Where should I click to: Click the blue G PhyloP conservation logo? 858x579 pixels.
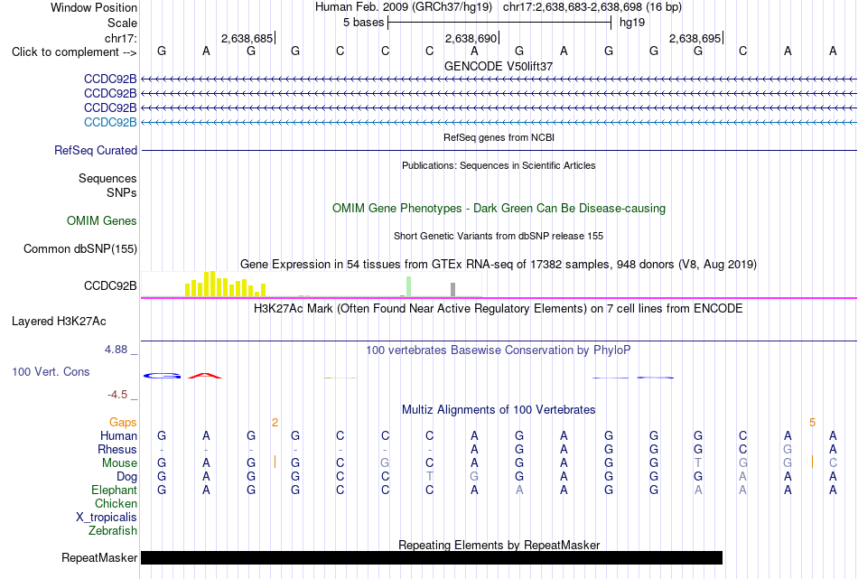click(x=162, y=376)
